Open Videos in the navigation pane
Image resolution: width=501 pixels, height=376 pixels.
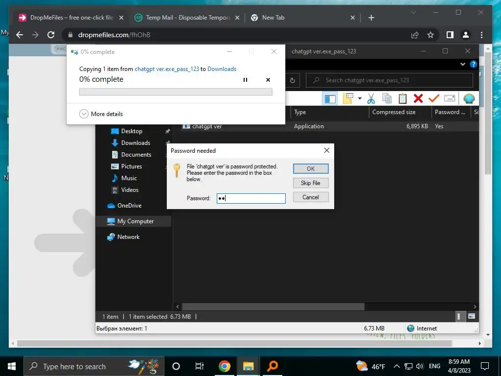[130, 190]
